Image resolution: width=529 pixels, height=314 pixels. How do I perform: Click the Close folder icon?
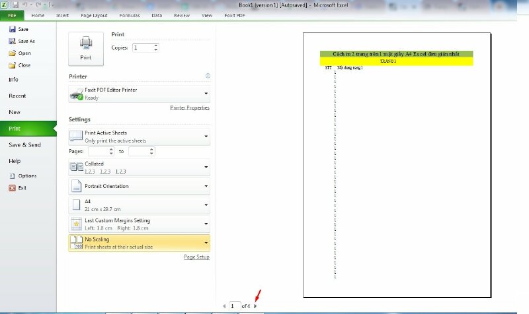[x=12, y=65]
